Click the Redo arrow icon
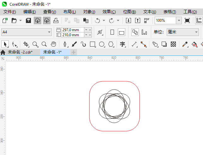 (111, 20)
